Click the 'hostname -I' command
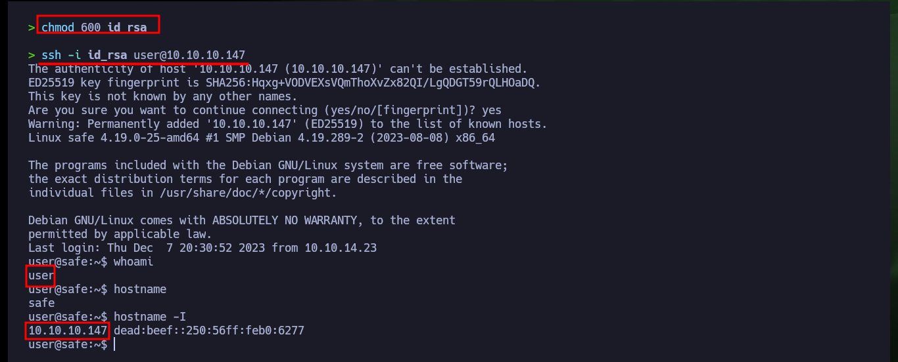The width and height of the screenshot is (898, 362). pos(150,317)
